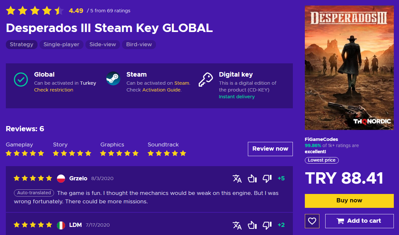Open the Bird-view tag
The width and height of the screenshot is (399, 235).
coord(139,45)
